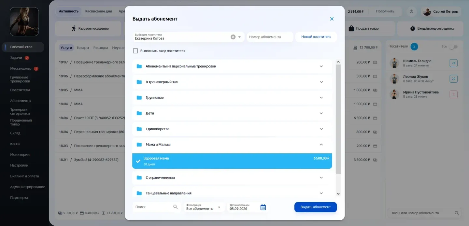Image resolution: width=469 pixels, height=226 pixels.
Task: Open the Фильтрация Все абонементы dropdown
Action: pos(204,207)
